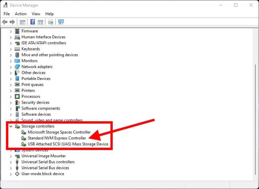This screenshot has width=259, height=189.
Task: Select the Other devices icon
Action: pyautogui.click(x=17, y=73)
